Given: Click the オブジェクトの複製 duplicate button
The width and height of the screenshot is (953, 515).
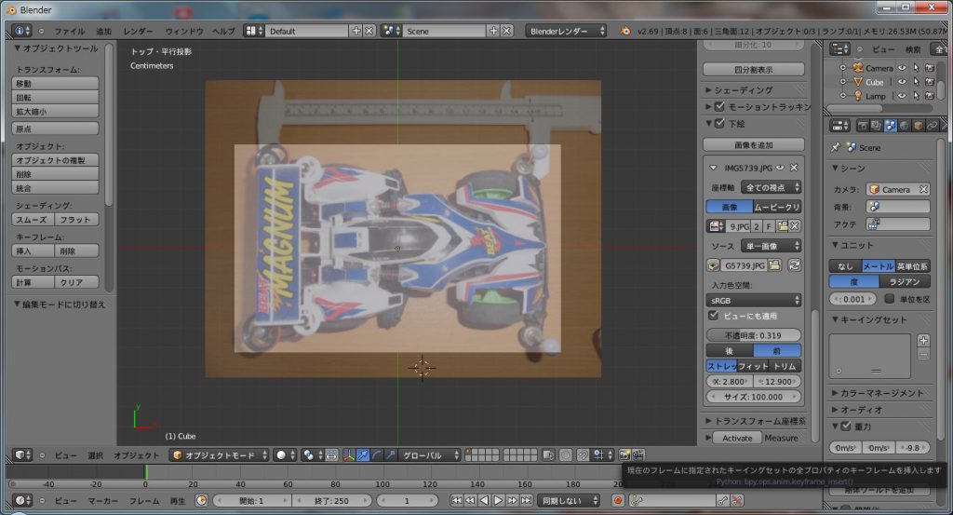Looking at the screenshot, I should tap(55, 160).
